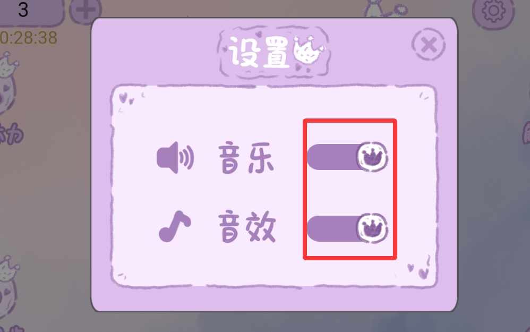
Task: Click the crown knob on the 音乐 switch
Action: tap(372, 157)
